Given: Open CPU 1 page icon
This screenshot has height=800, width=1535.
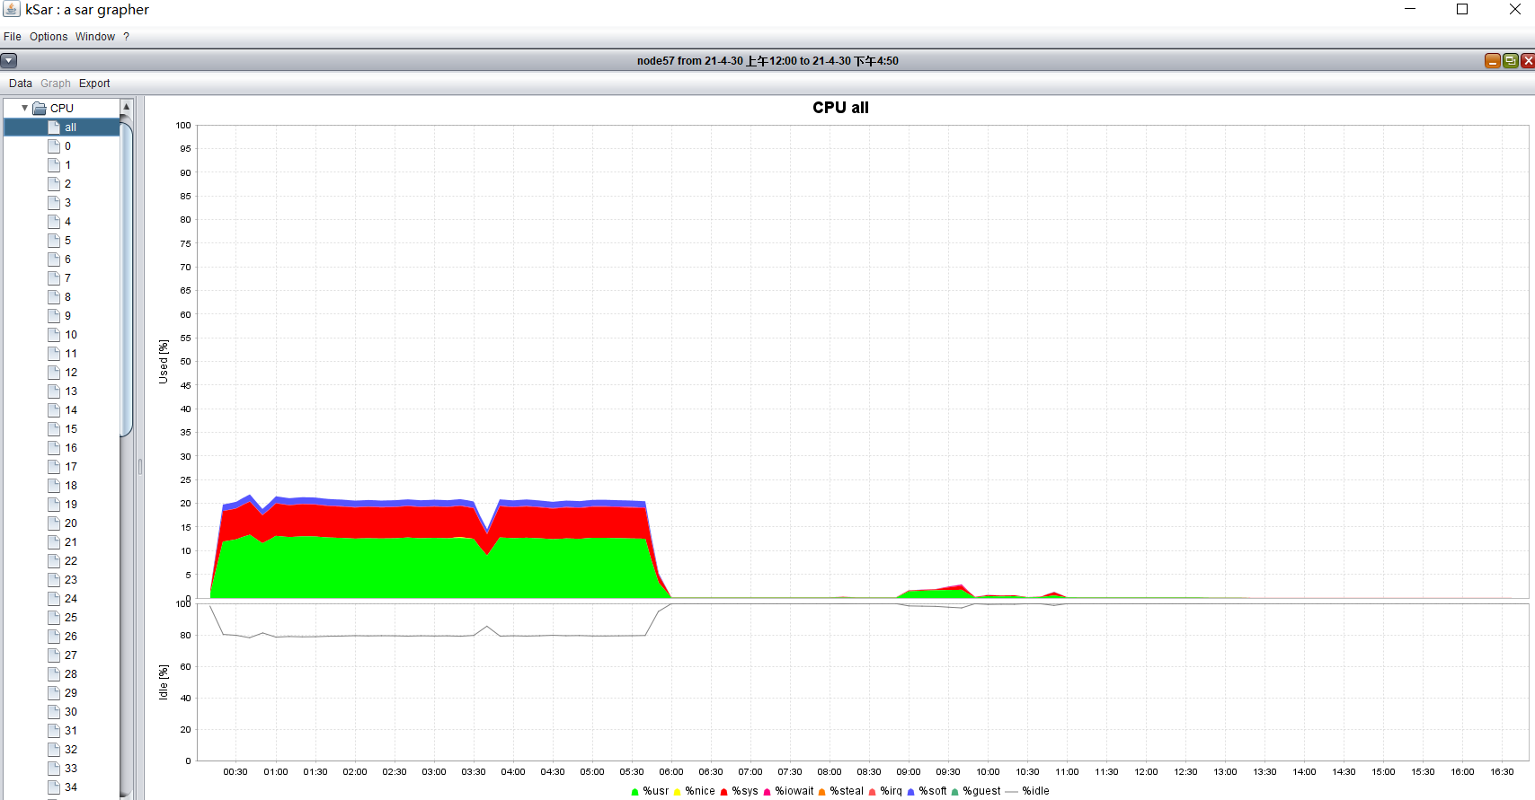Looking at the screenshot, I should pos(54,164).
